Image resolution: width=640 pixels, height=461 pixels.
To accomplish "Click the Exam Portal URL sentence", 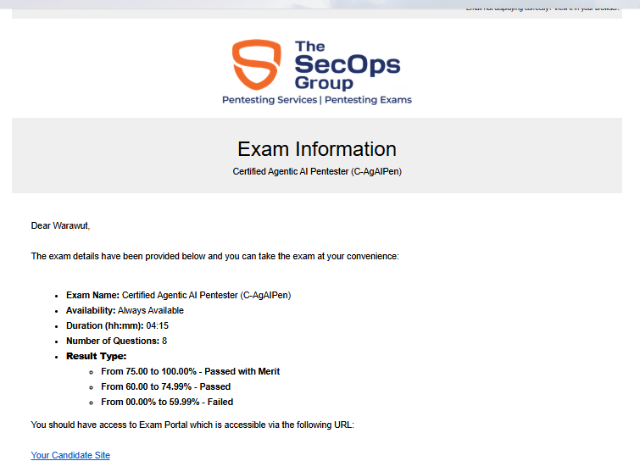I will 192,425.
